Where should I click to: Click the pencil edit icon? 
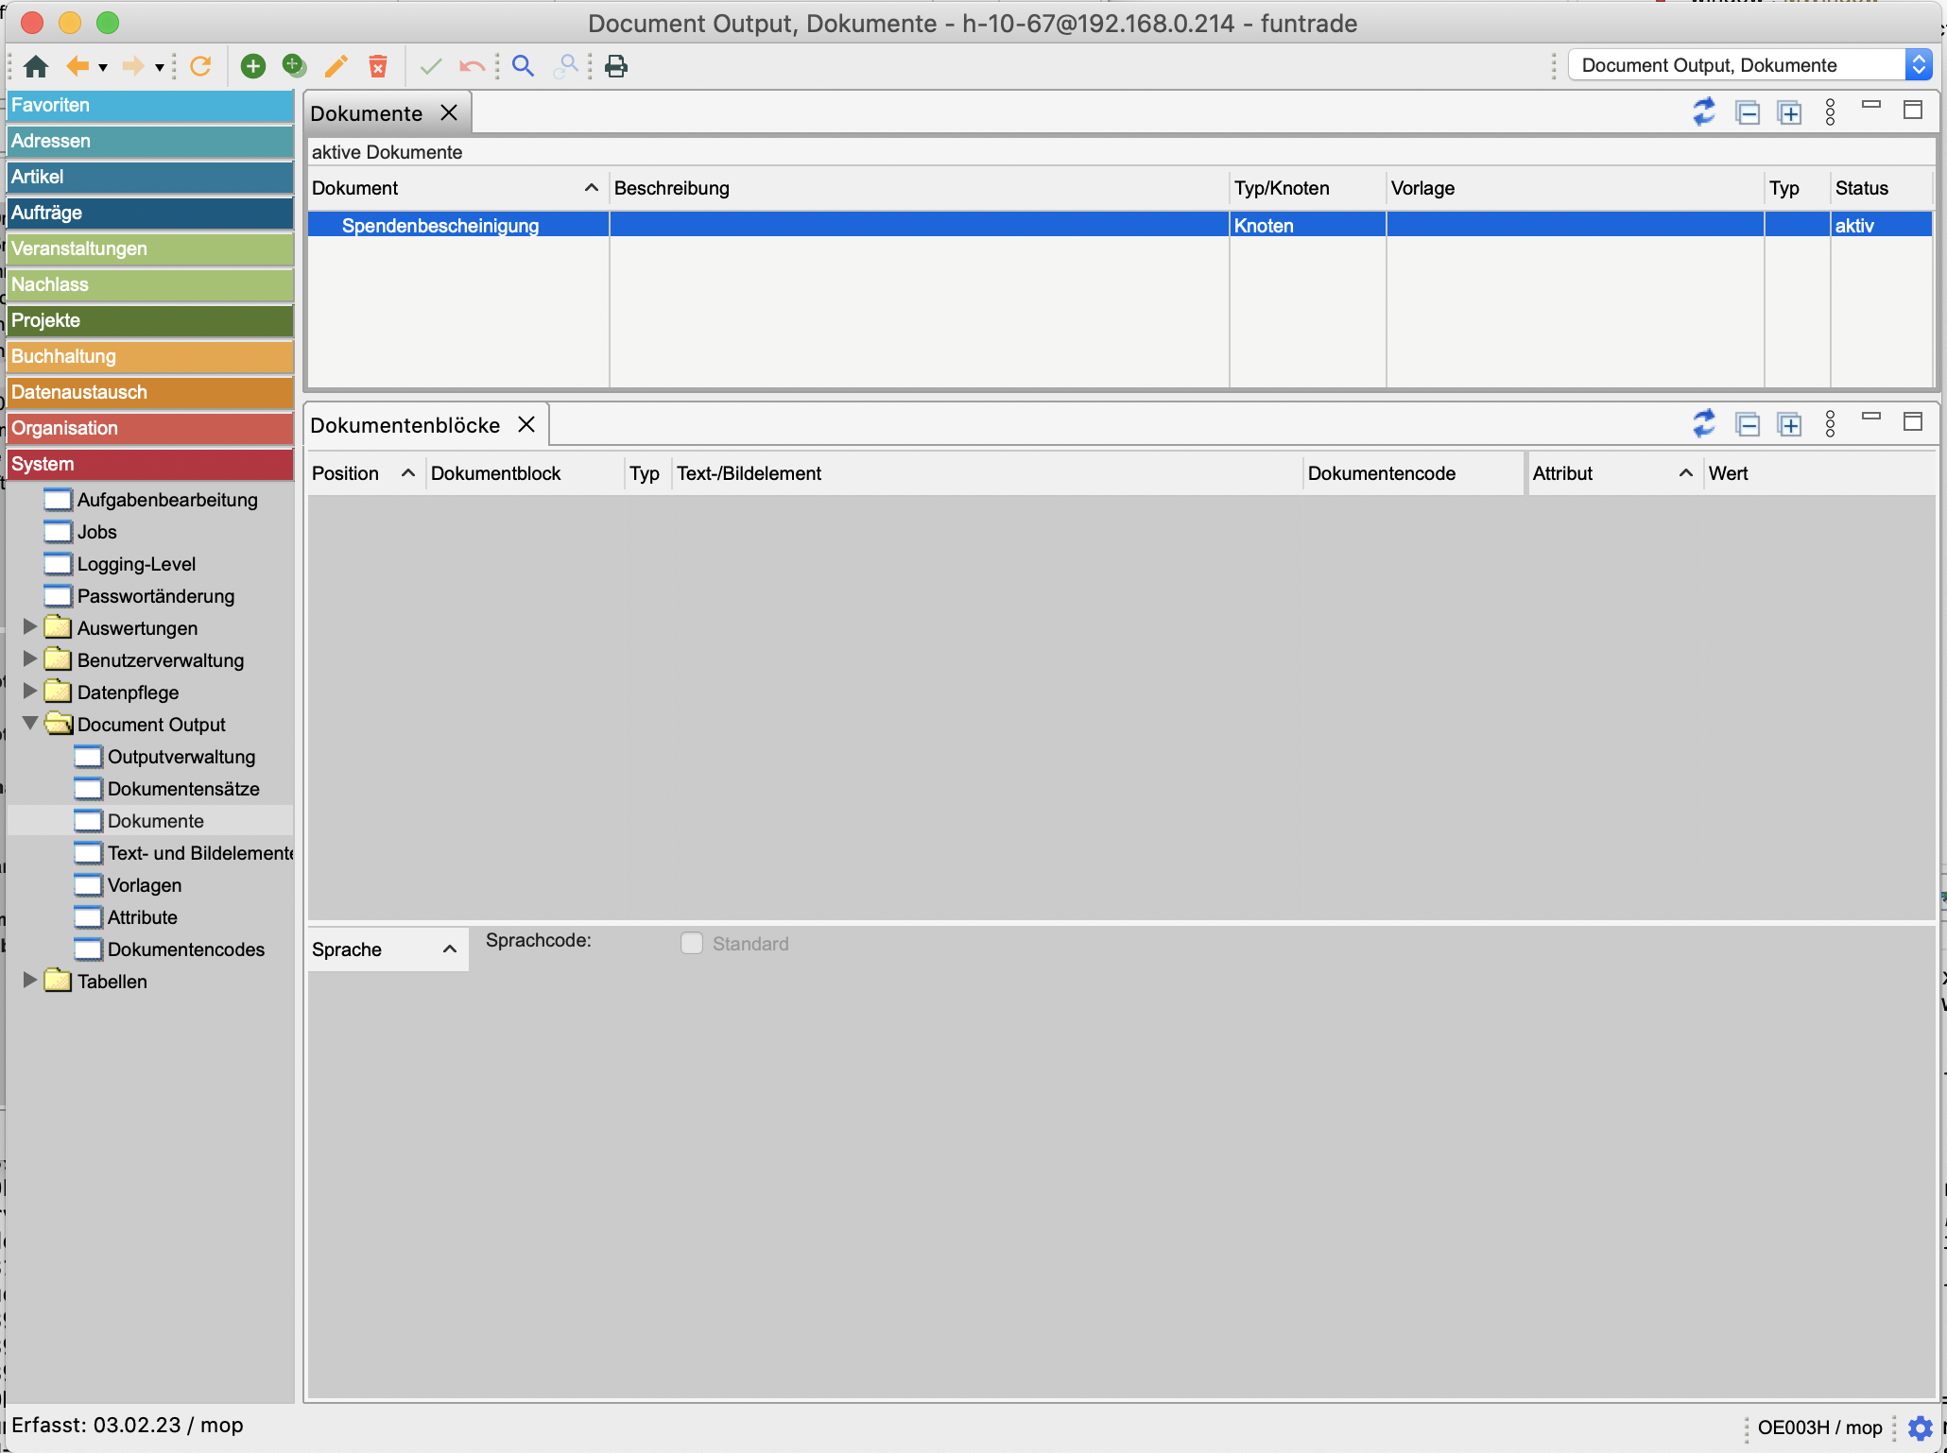click(336, 66)
